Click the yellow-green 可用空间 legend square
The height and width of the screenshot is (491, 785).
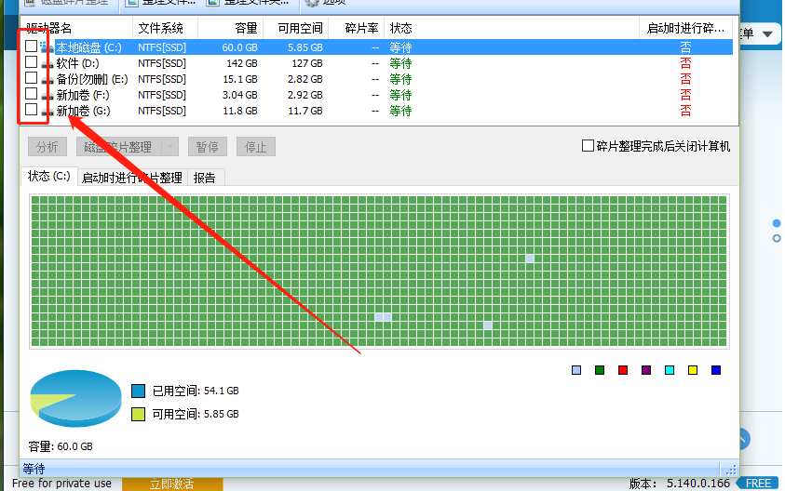tap(138, 414)
